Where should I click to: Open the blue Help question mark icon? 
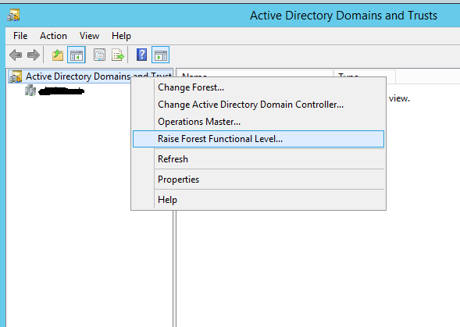[141, 55]
